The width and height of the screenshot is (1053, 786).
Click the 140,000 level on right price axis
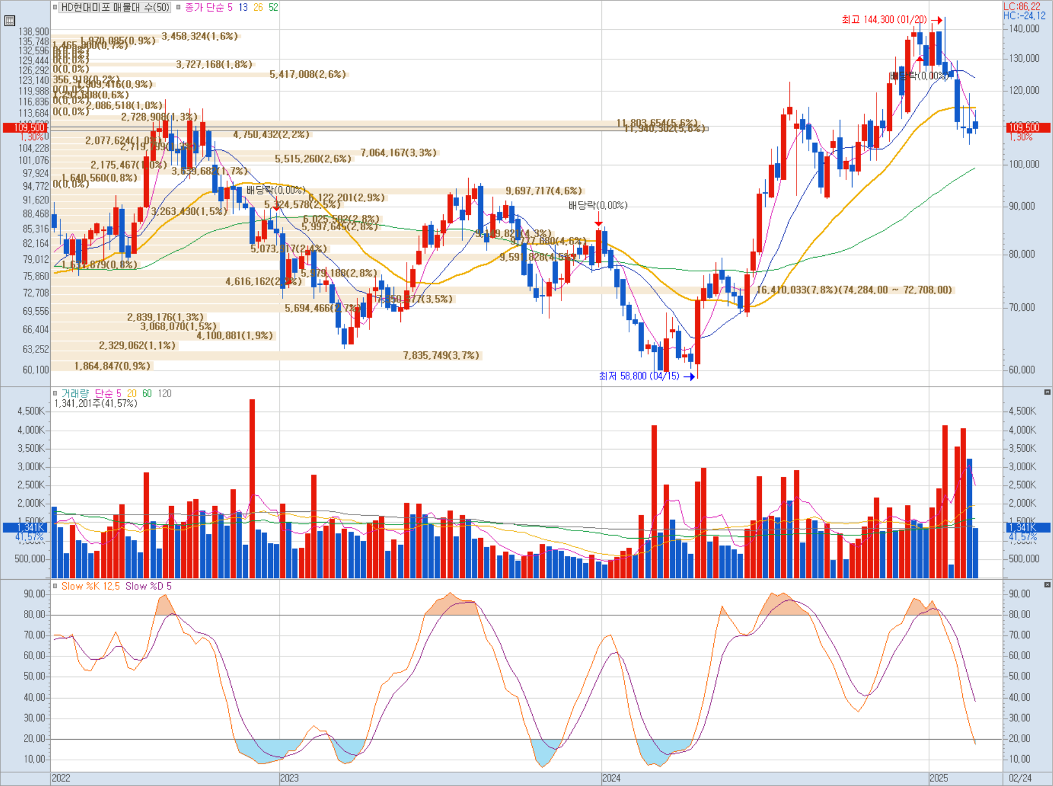pyautogui.click(x=1024, y=29)
